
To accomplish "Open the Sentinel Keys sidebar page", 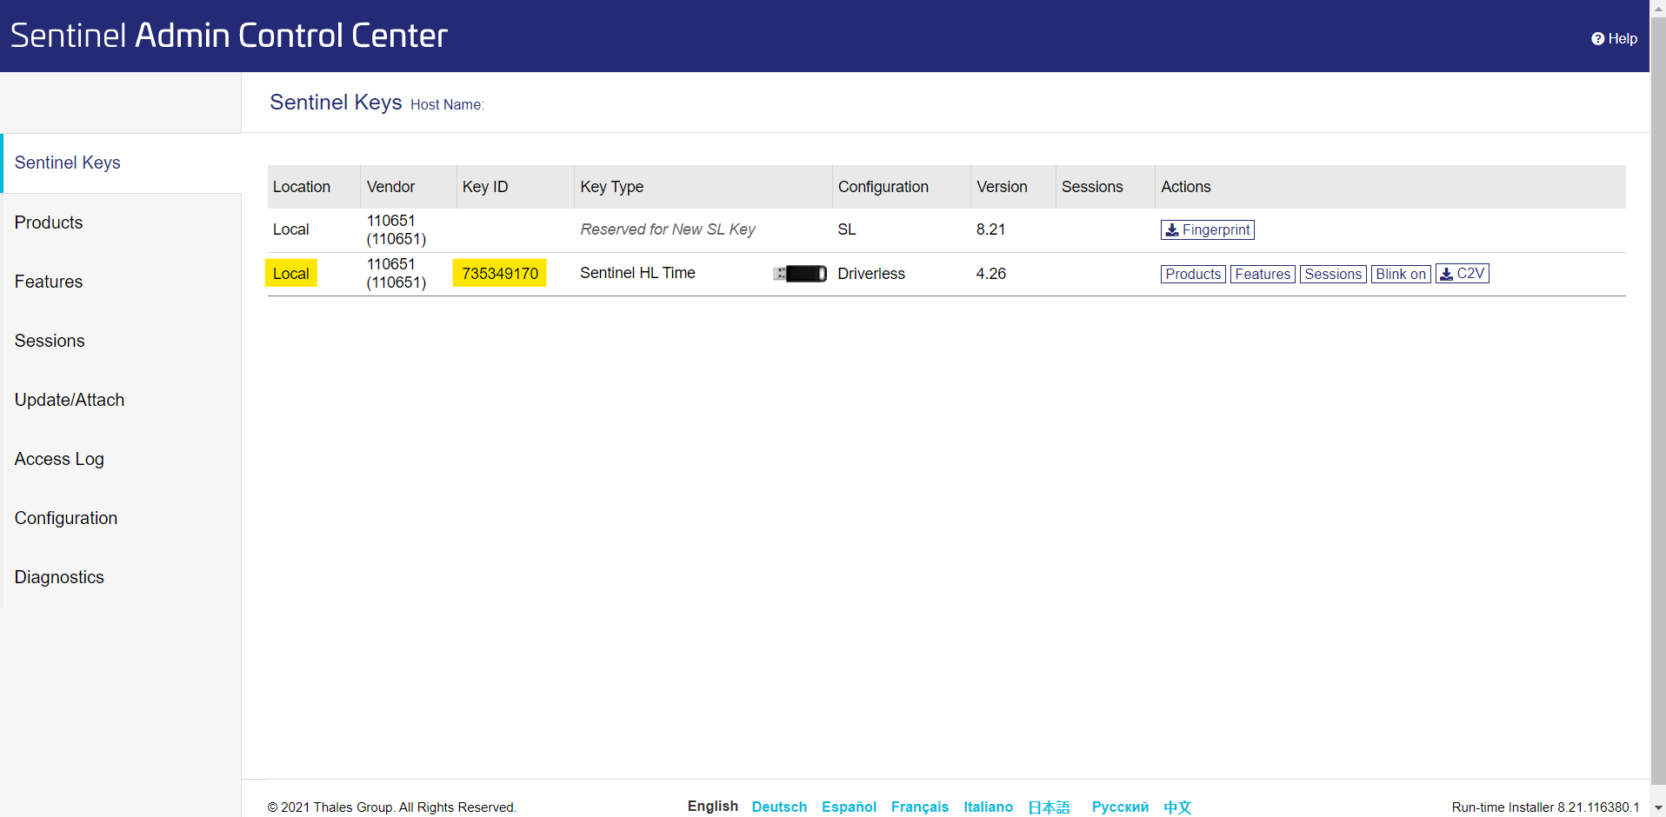I will [68, 163].
